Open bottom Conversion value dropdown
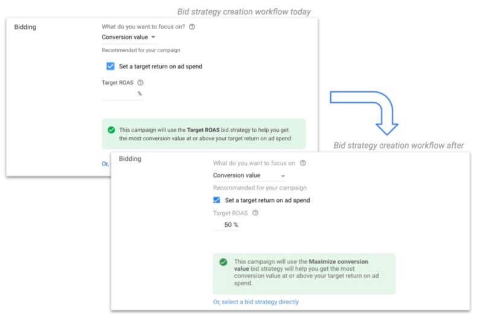 [x=249, y=175]
